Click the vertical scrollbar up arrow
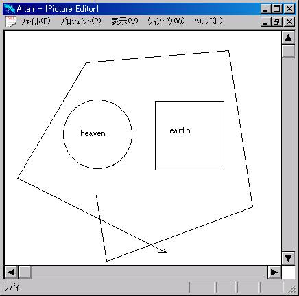The width and height of the screenshot is (299, 296). click(288, 38)
